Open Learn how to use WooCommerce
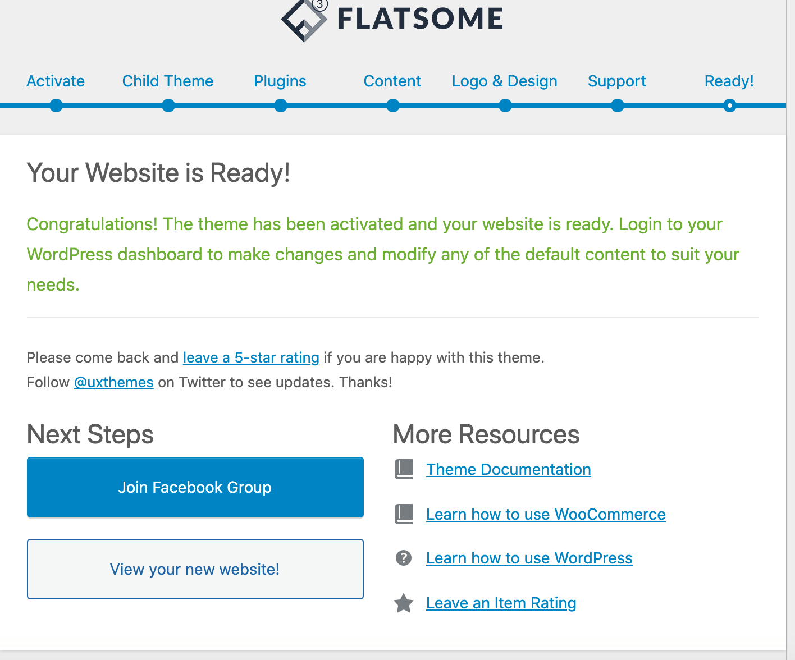This screenshot has width=795, height=660. (546, 514)
